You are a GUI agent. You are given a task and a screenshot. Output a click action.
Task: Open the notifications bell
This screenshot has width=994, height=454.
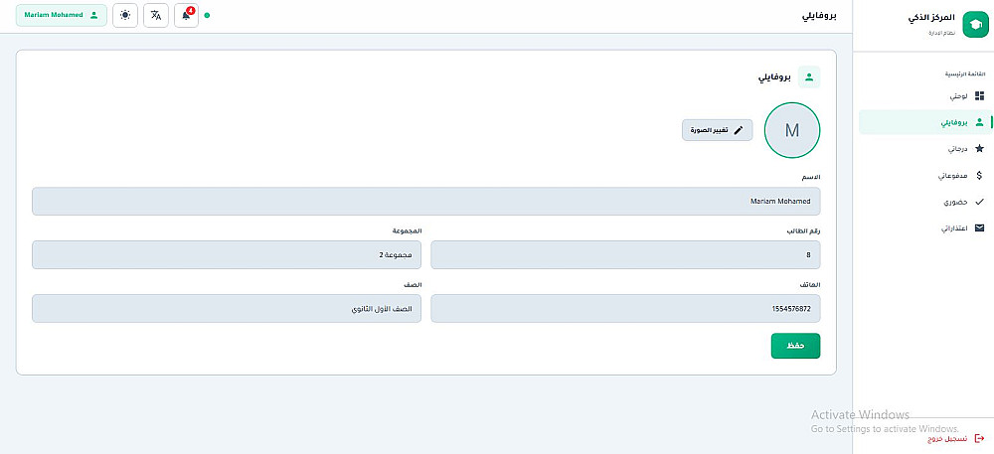coord(186,16)
